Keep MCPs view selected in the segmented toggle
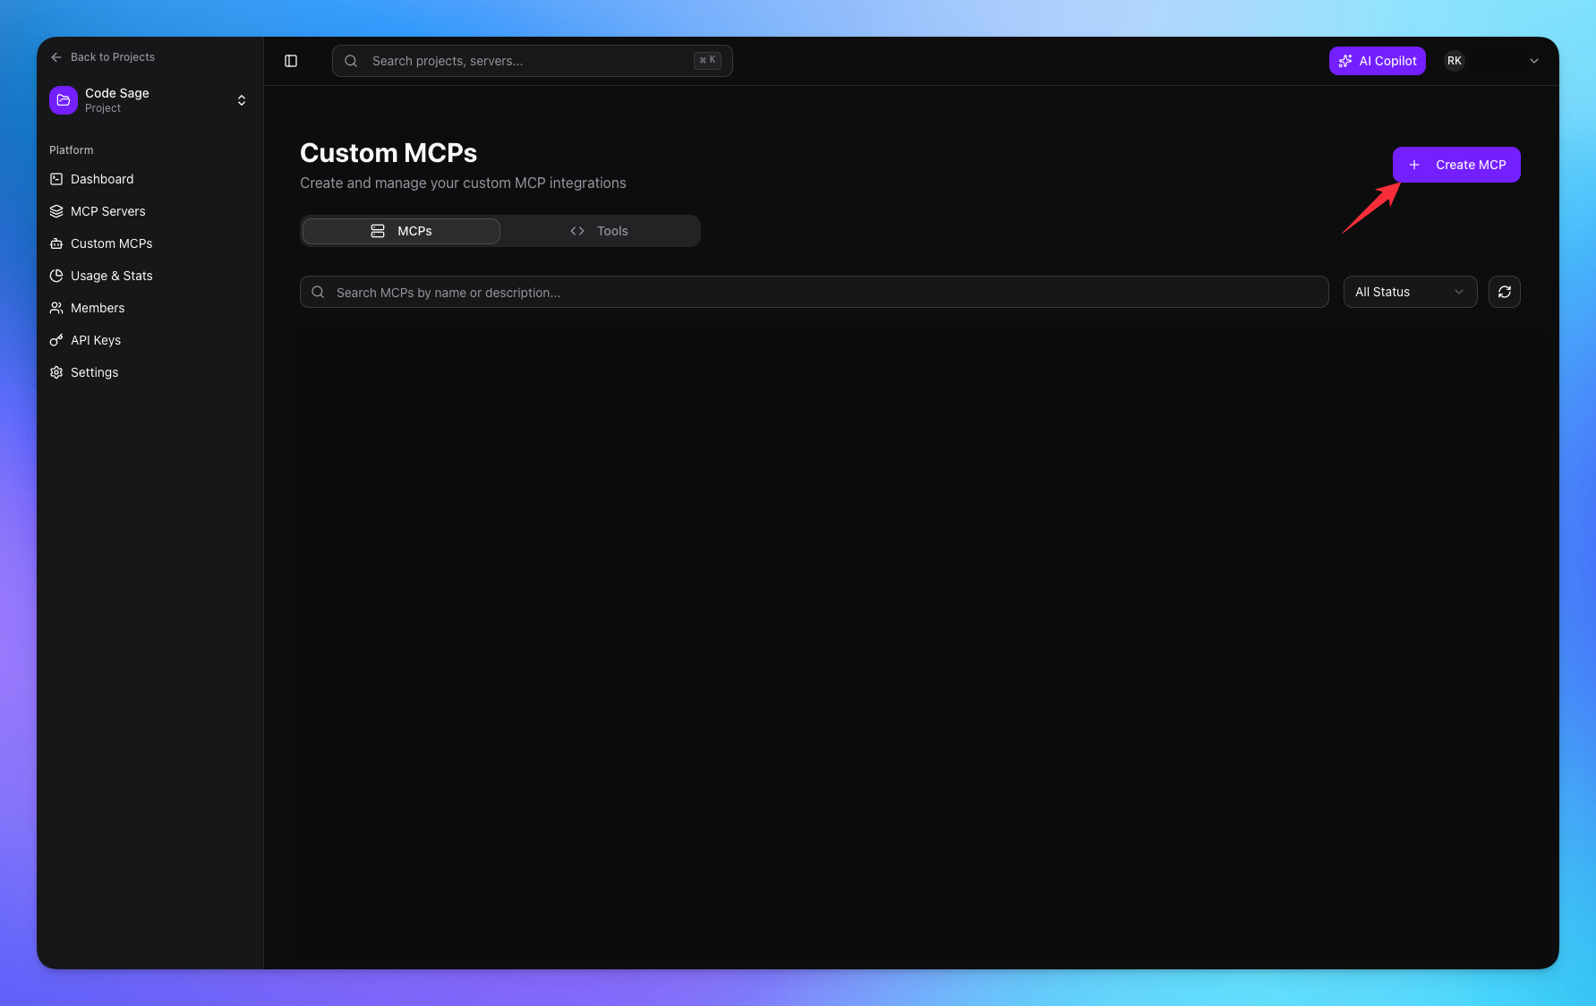 pyautogui.click(x=400, y=231)
